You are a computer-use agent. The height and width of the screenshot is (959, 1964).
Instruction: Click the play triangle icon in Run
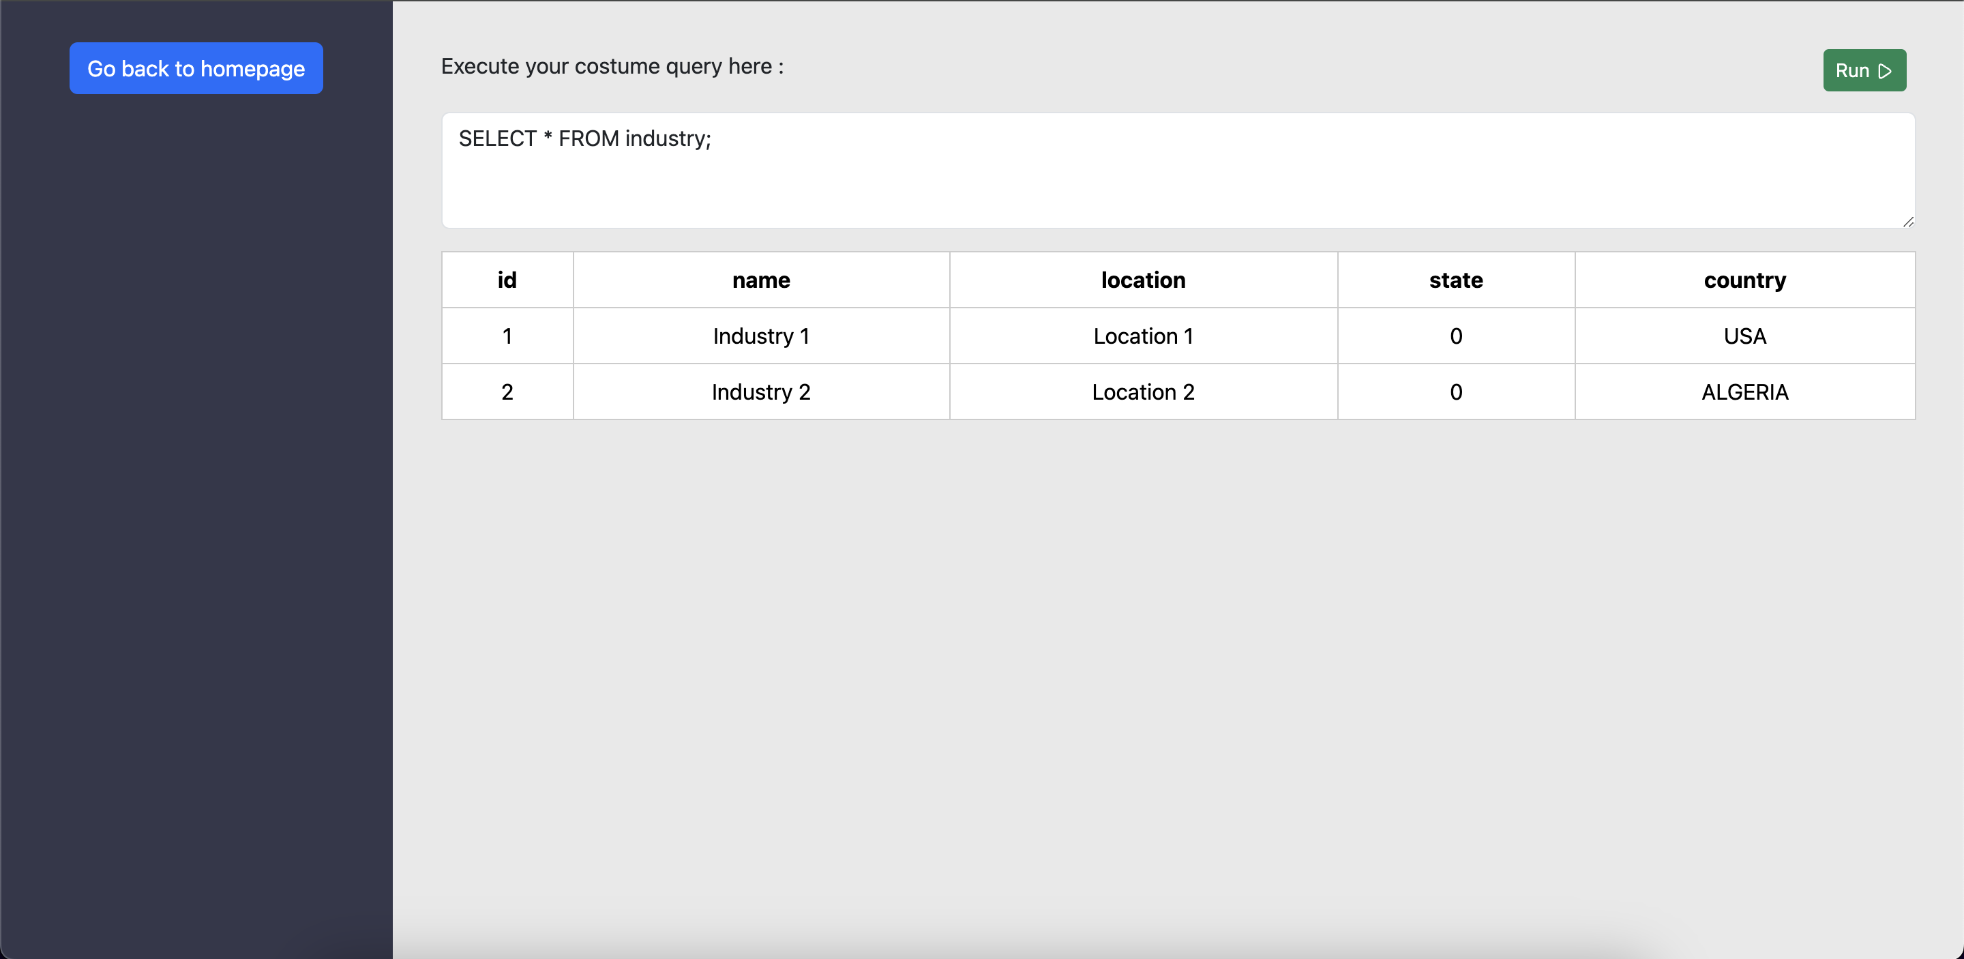(x=1885, y=71)
